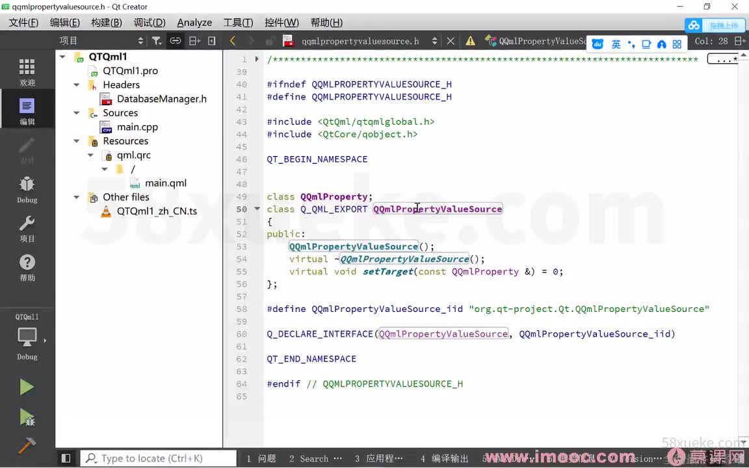This screenshot has width=749, height=468.
Task: Close the project side panel
Action: (x=211, y=41)
